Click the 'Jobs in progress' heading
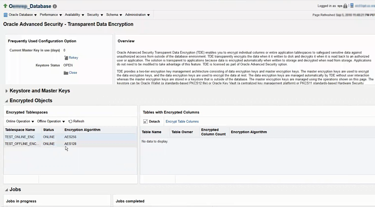Image resolution: width=375 pixels, height=207 pixels. pyautogui.click(x=21, y=201)
